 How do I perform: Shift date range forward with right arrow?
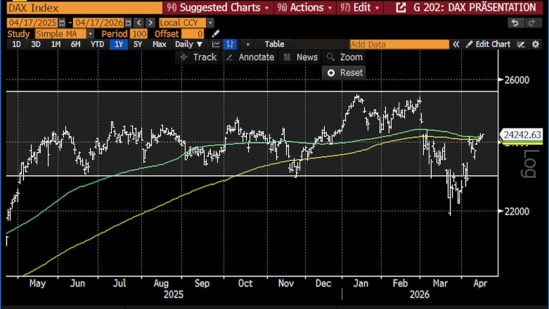151,23
